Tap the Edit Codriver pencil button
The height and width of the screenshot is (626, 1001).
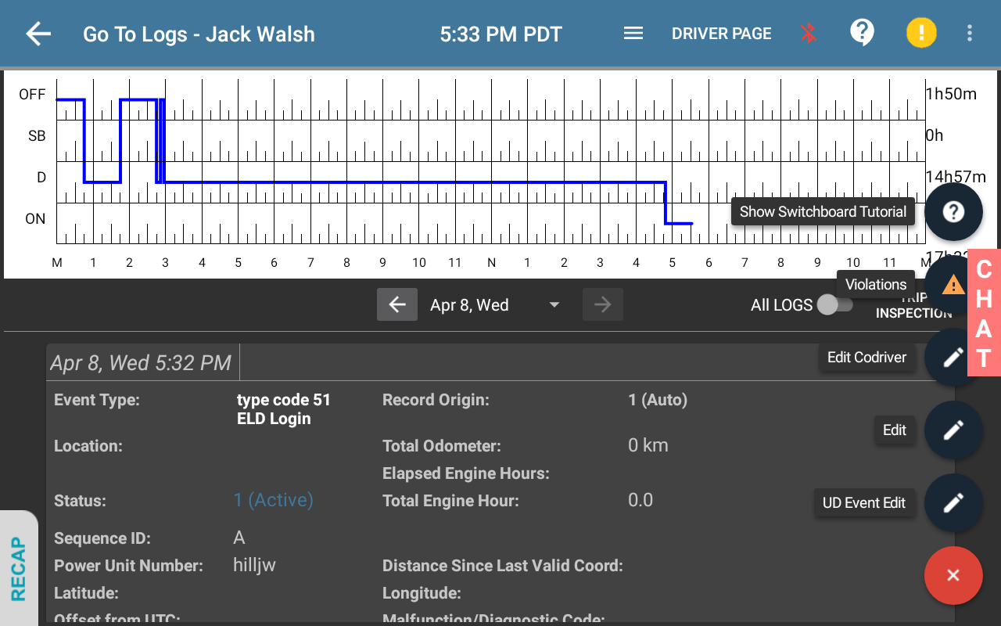(953, 358)
